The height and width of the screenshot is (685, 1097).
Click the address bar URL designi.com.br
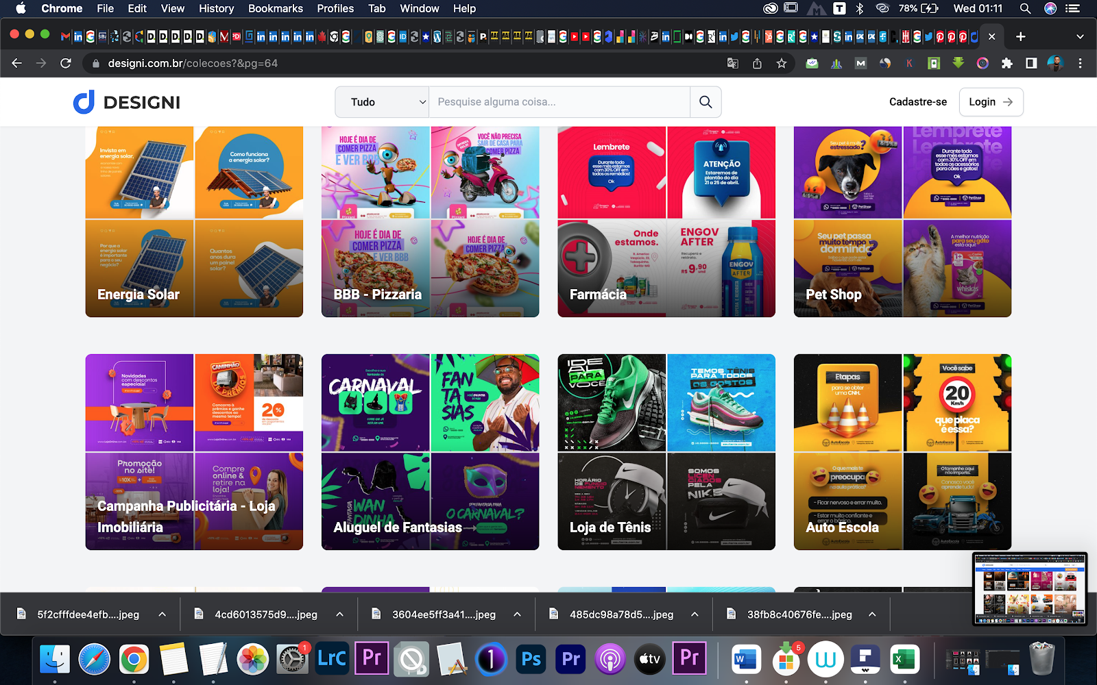click(x=193, y=63)
